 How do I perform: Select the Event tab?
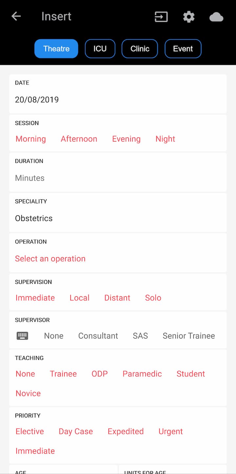[183, 49]
